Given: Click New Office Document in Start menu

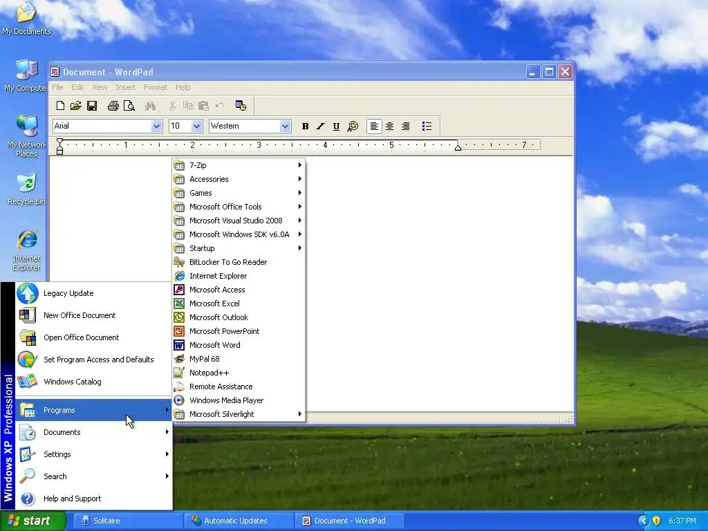Looking at the screenshot, I should (93, 315).
